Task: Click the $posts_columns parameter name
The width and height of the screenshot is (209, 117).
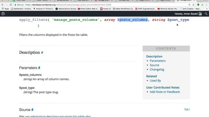Action: (30, 75)
